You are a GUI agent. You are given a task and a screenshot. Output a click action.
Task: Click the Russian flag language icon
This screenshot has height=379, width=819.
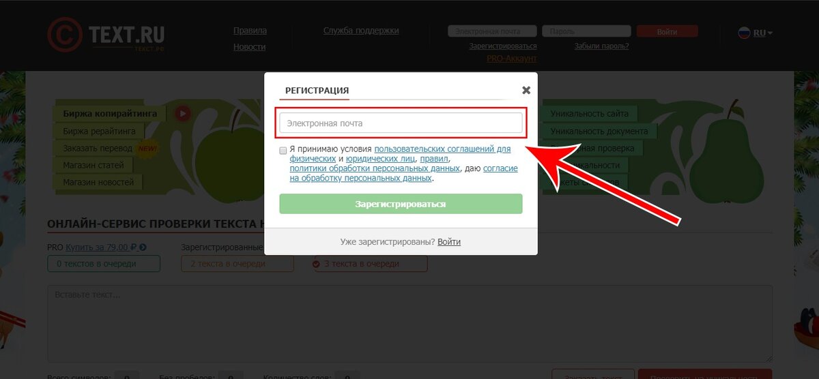pyautogui.click(x=744, y=33)
